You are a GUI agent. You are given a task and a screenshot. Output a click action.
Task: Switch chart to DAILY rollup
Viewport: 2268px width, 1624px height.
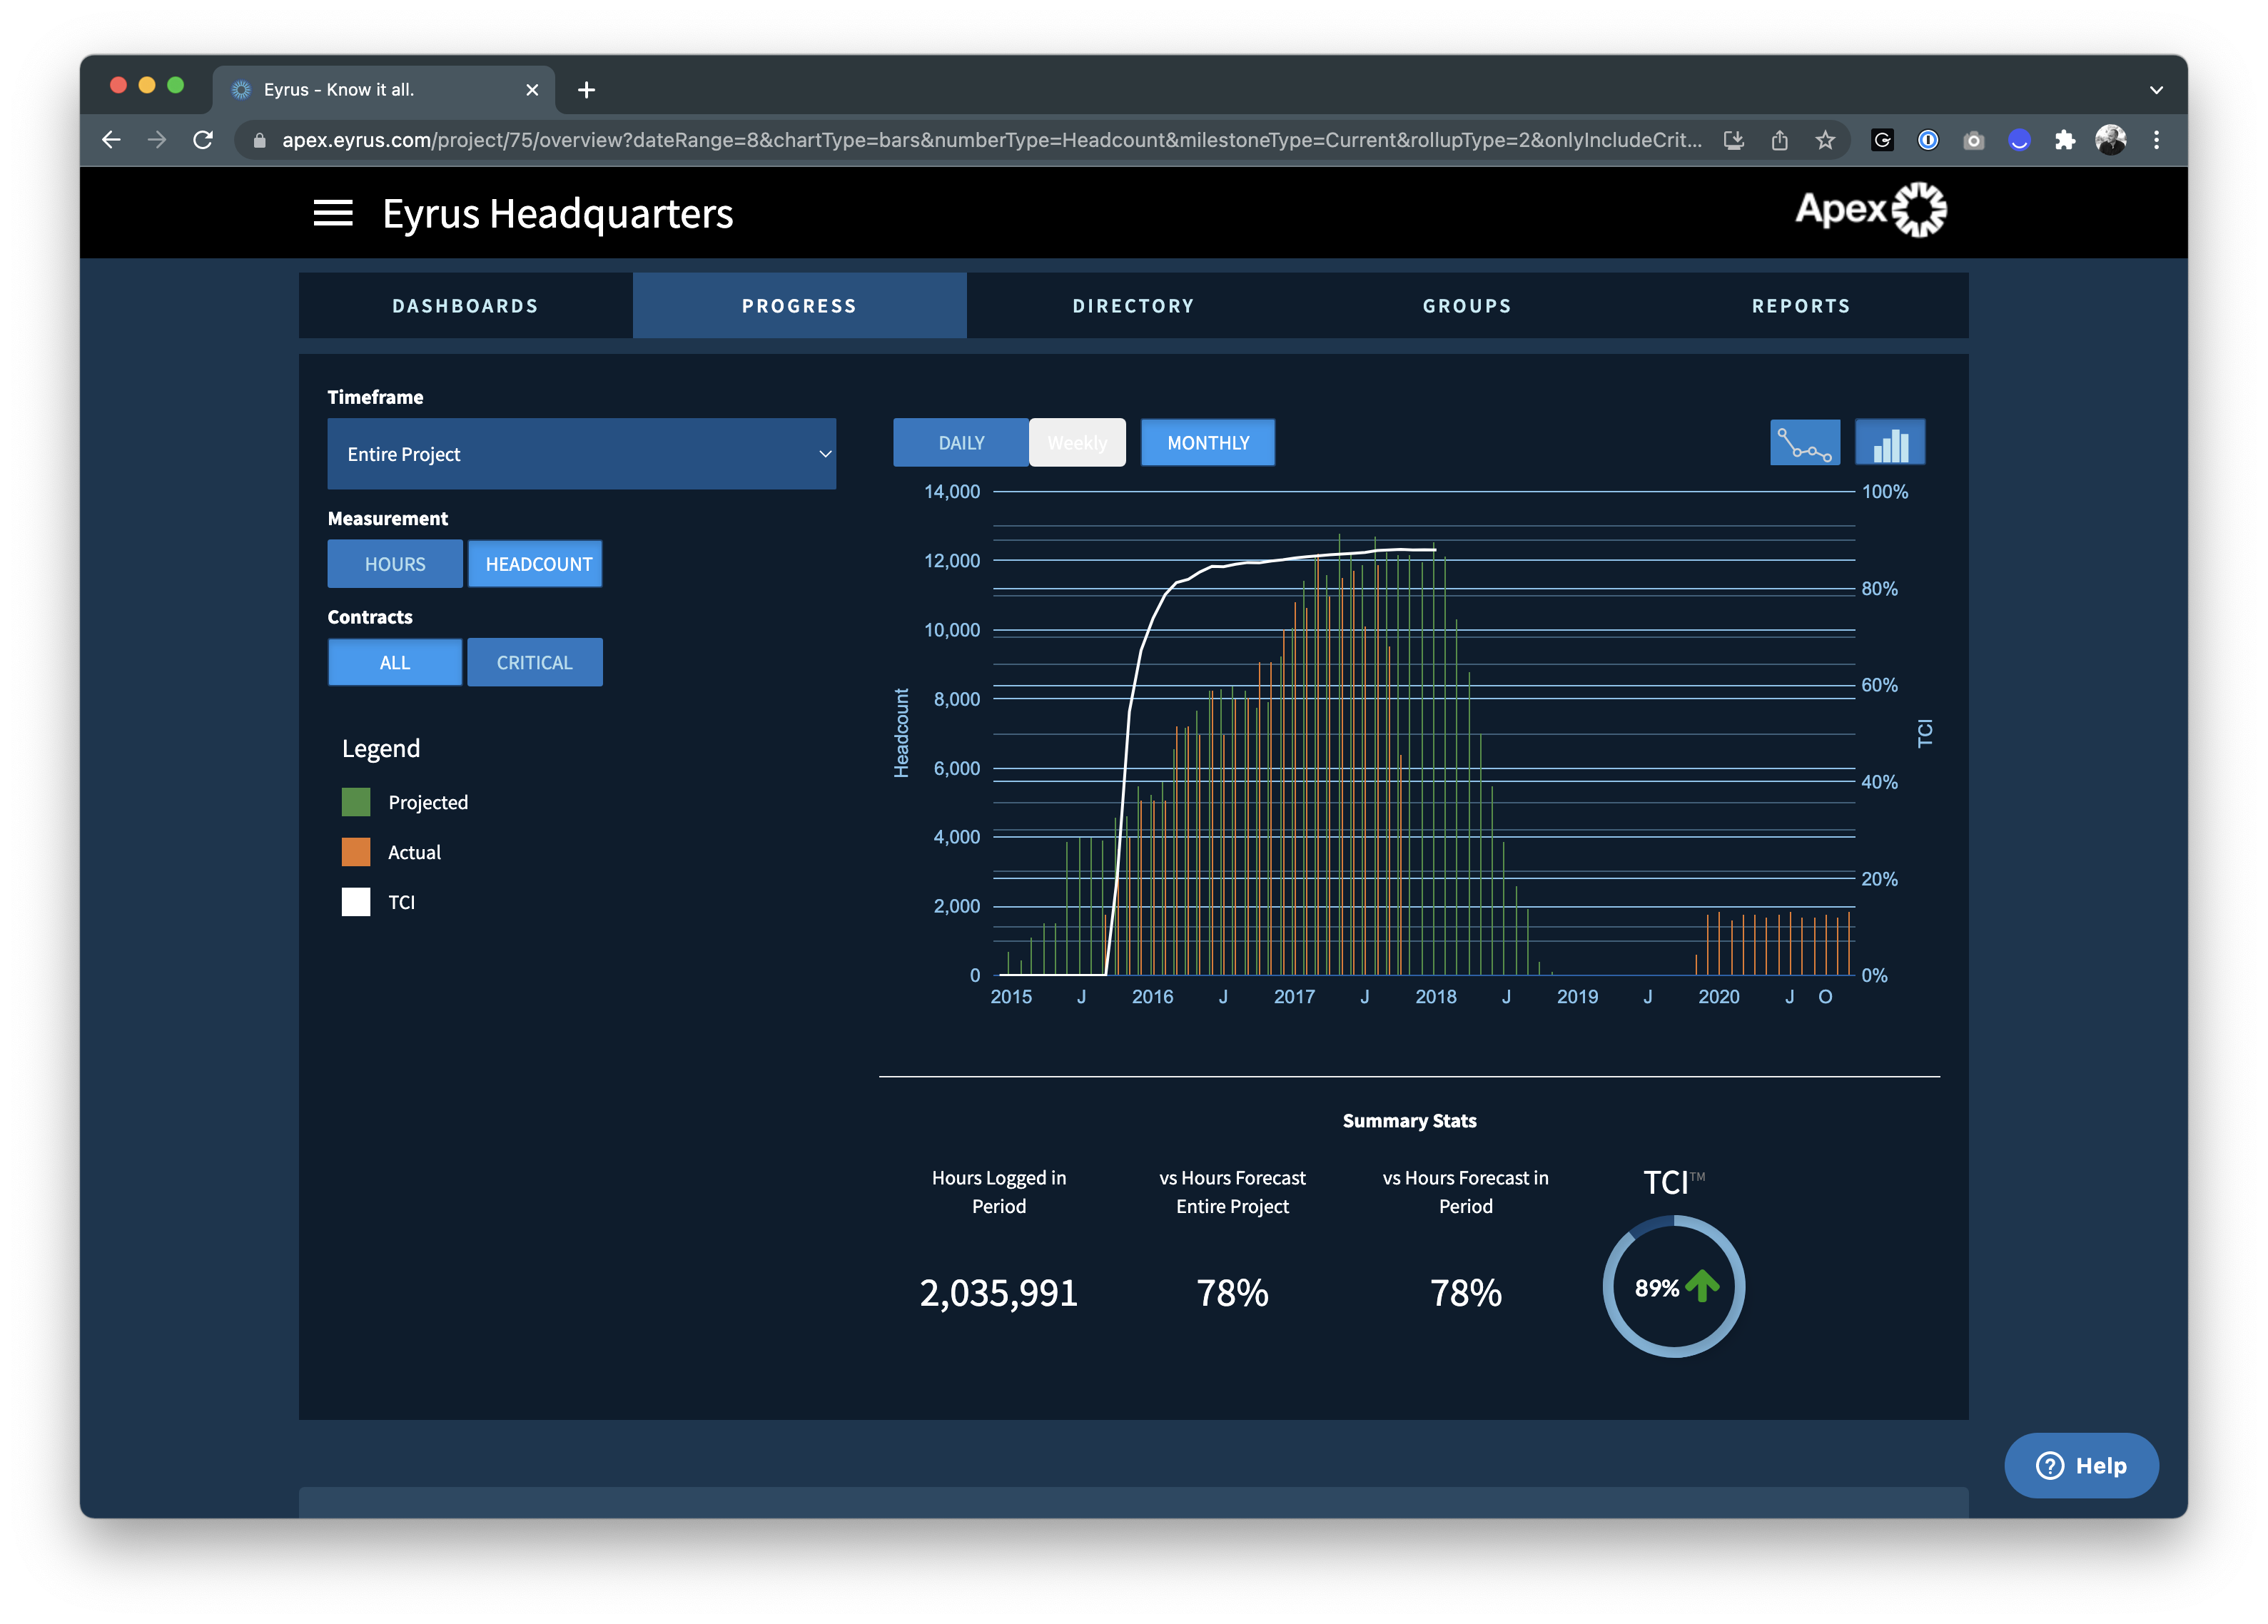pos(961,443)
